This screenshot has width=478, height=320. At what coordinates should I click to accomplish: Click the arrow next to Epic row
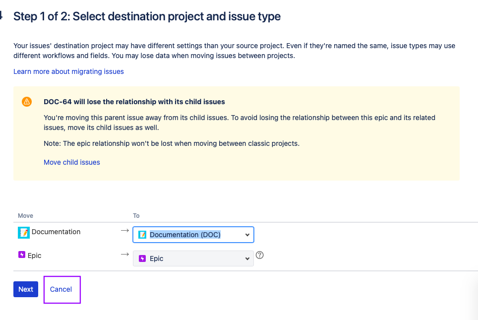click(x=125, y=254)
